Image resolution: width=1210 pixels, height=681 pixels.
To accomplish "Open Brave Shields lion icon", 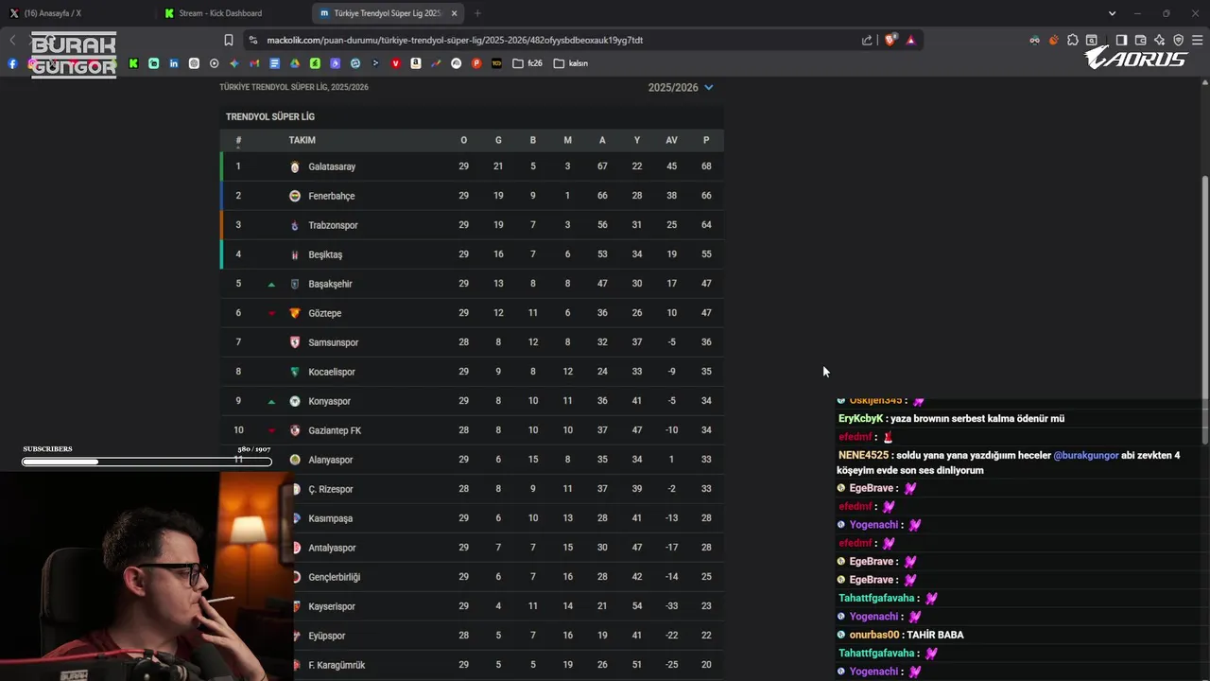I will tap(890, 40).
